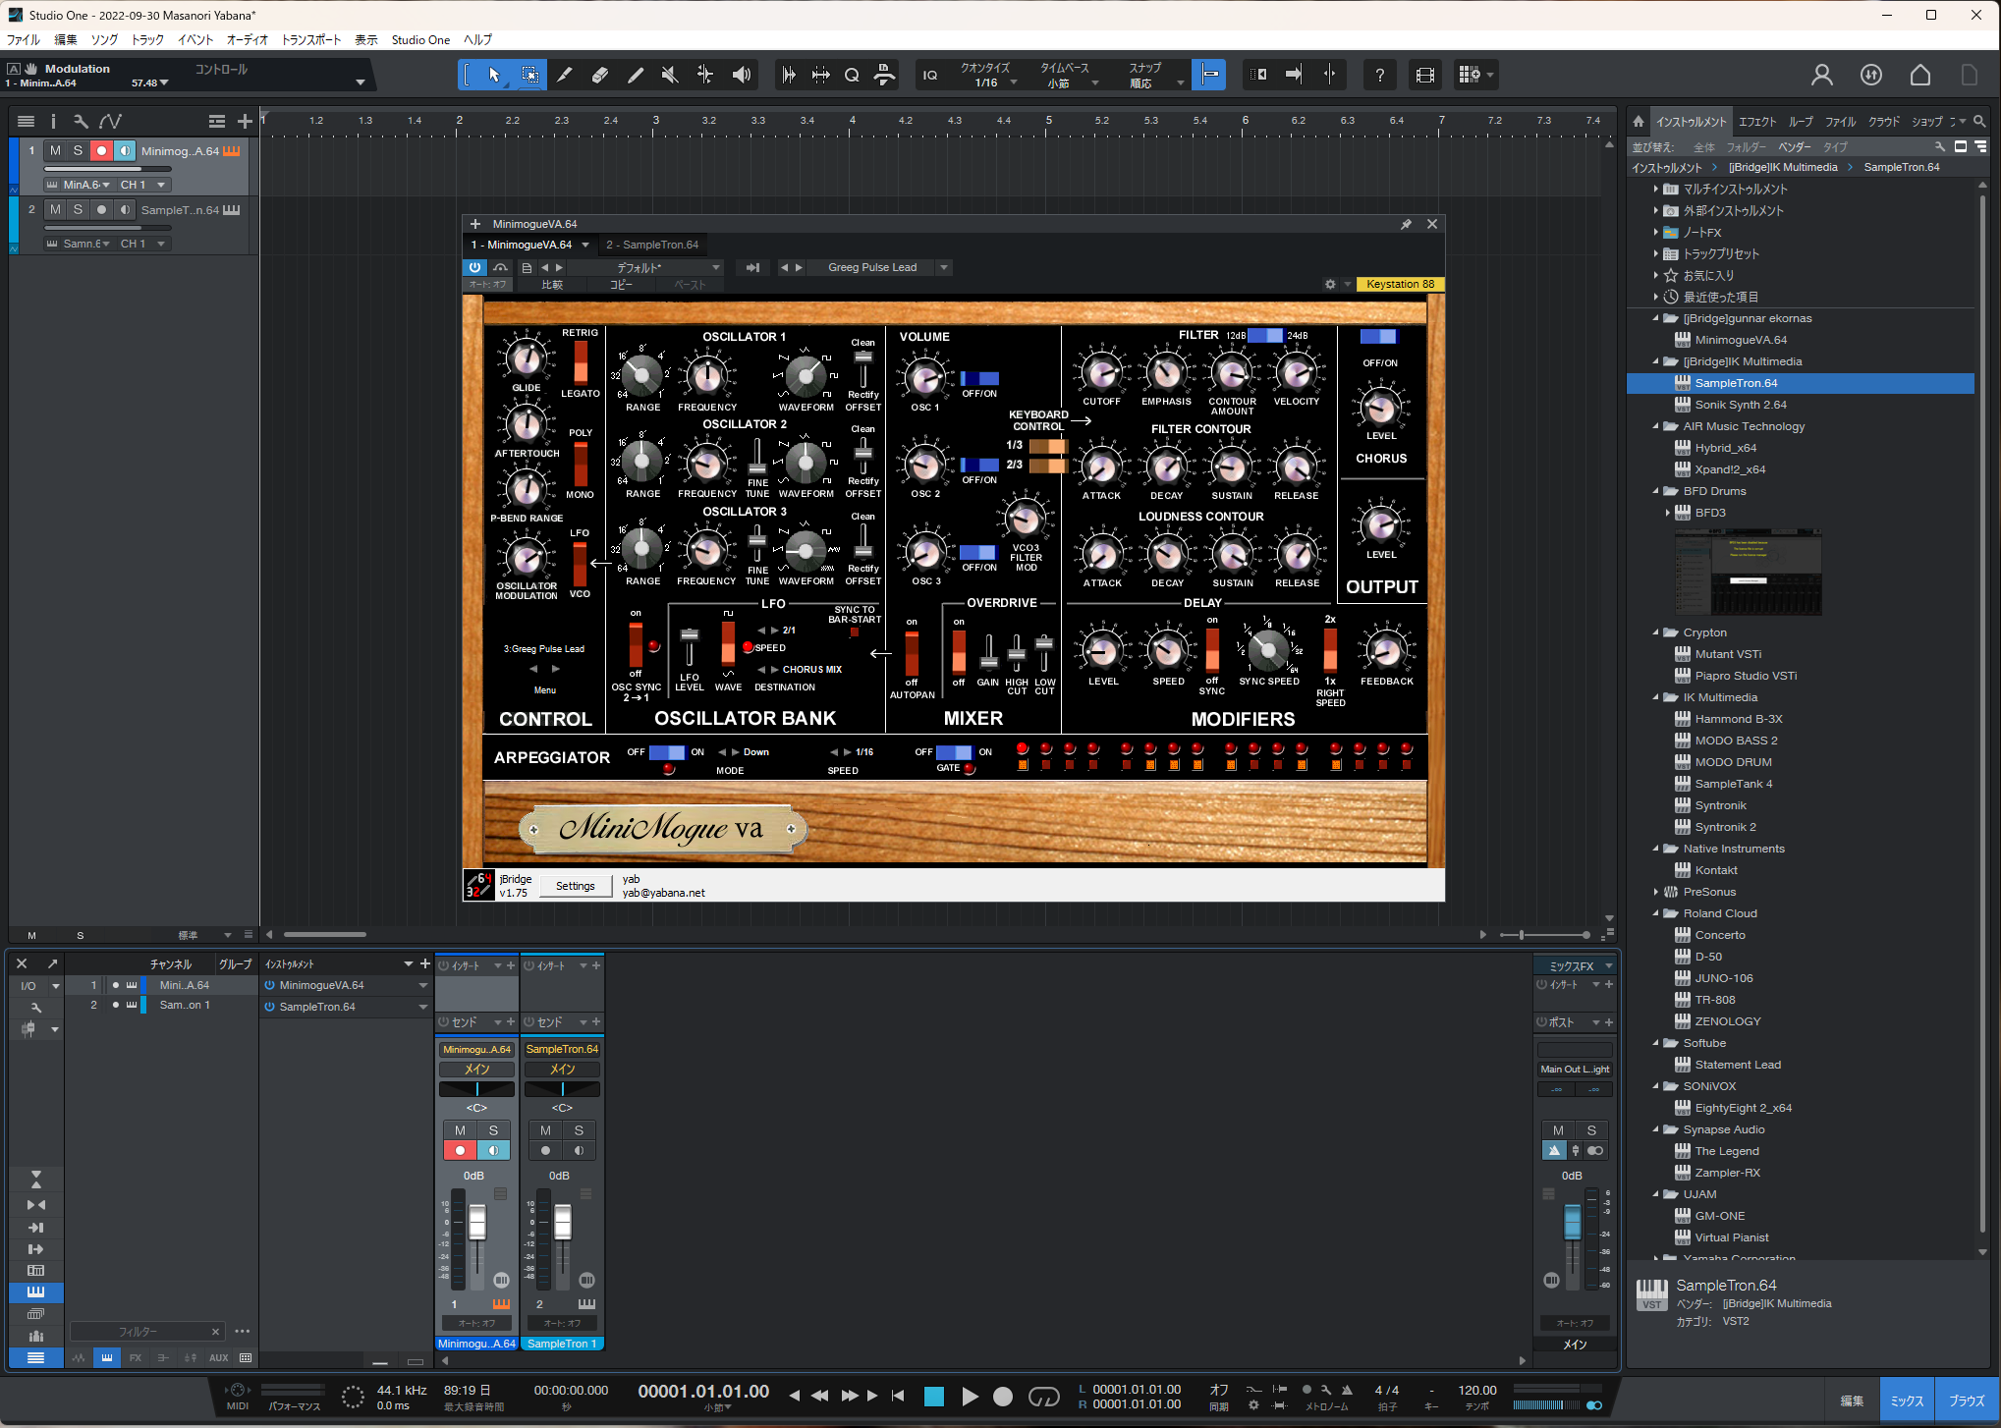Adjust the main output fader
The width and height of the screenshot is (2001, 1428).
click(x=1573, y=1221)
